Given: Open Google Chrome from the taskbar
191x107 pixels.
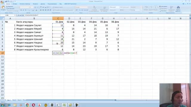Looking at the screenshot, I should point(27,105).
